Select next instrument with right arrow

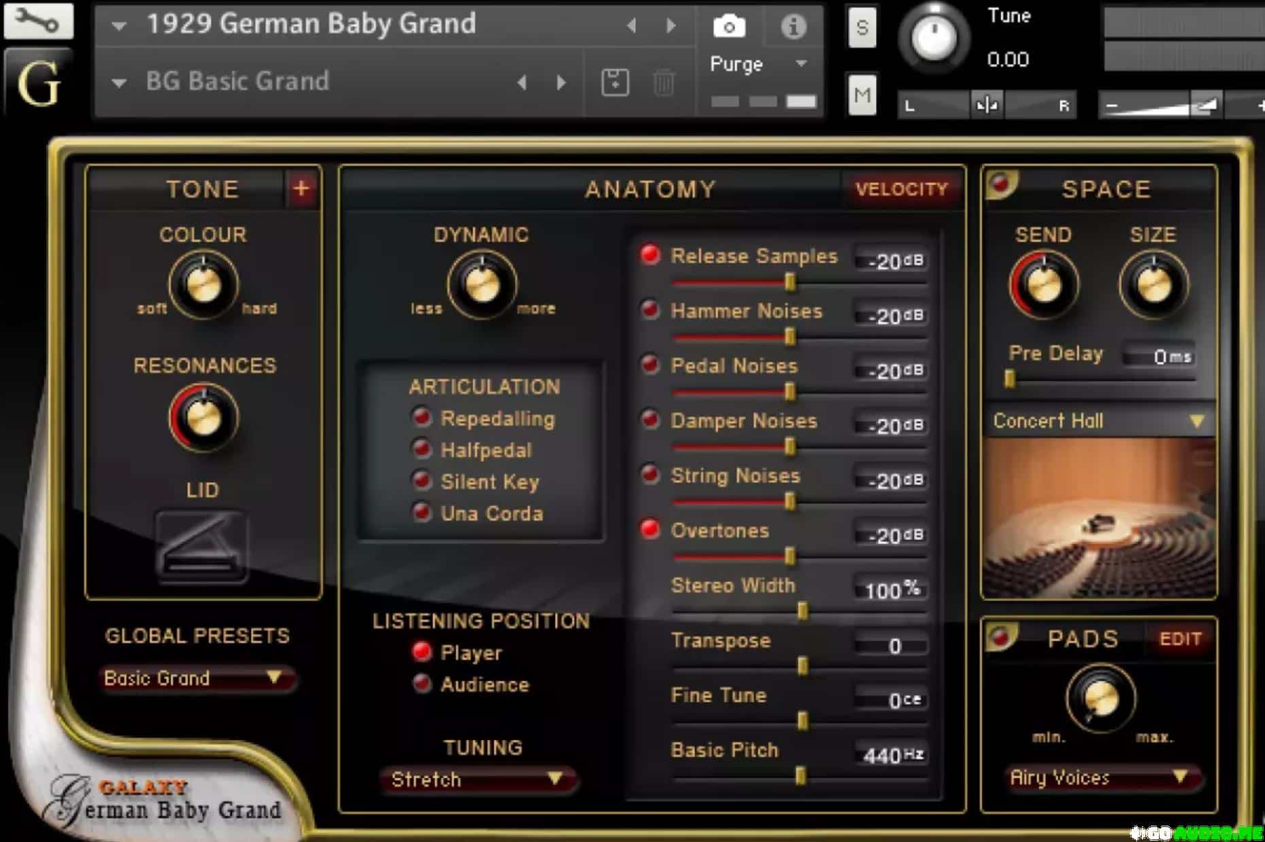671,26
